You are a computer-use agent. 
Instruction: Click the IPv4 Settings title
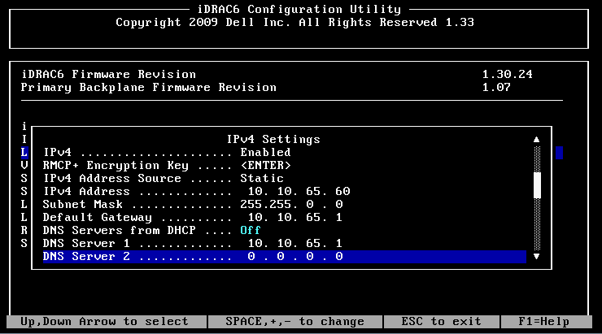273,139
